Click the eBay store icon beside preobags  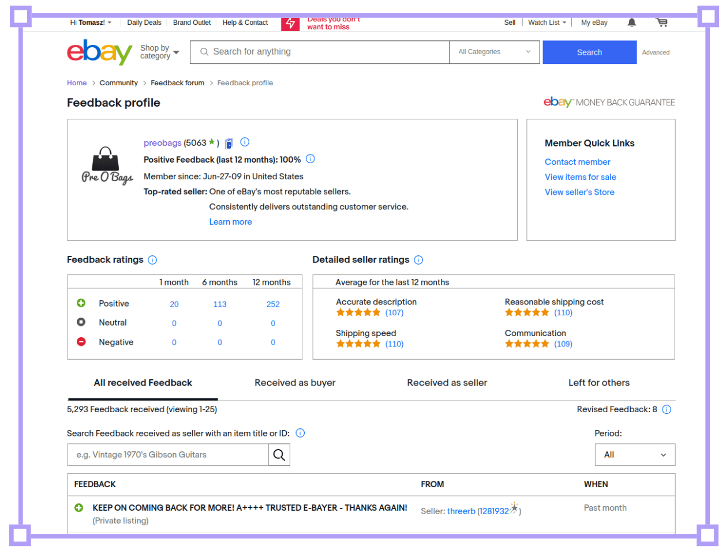[x=229, y=143]
